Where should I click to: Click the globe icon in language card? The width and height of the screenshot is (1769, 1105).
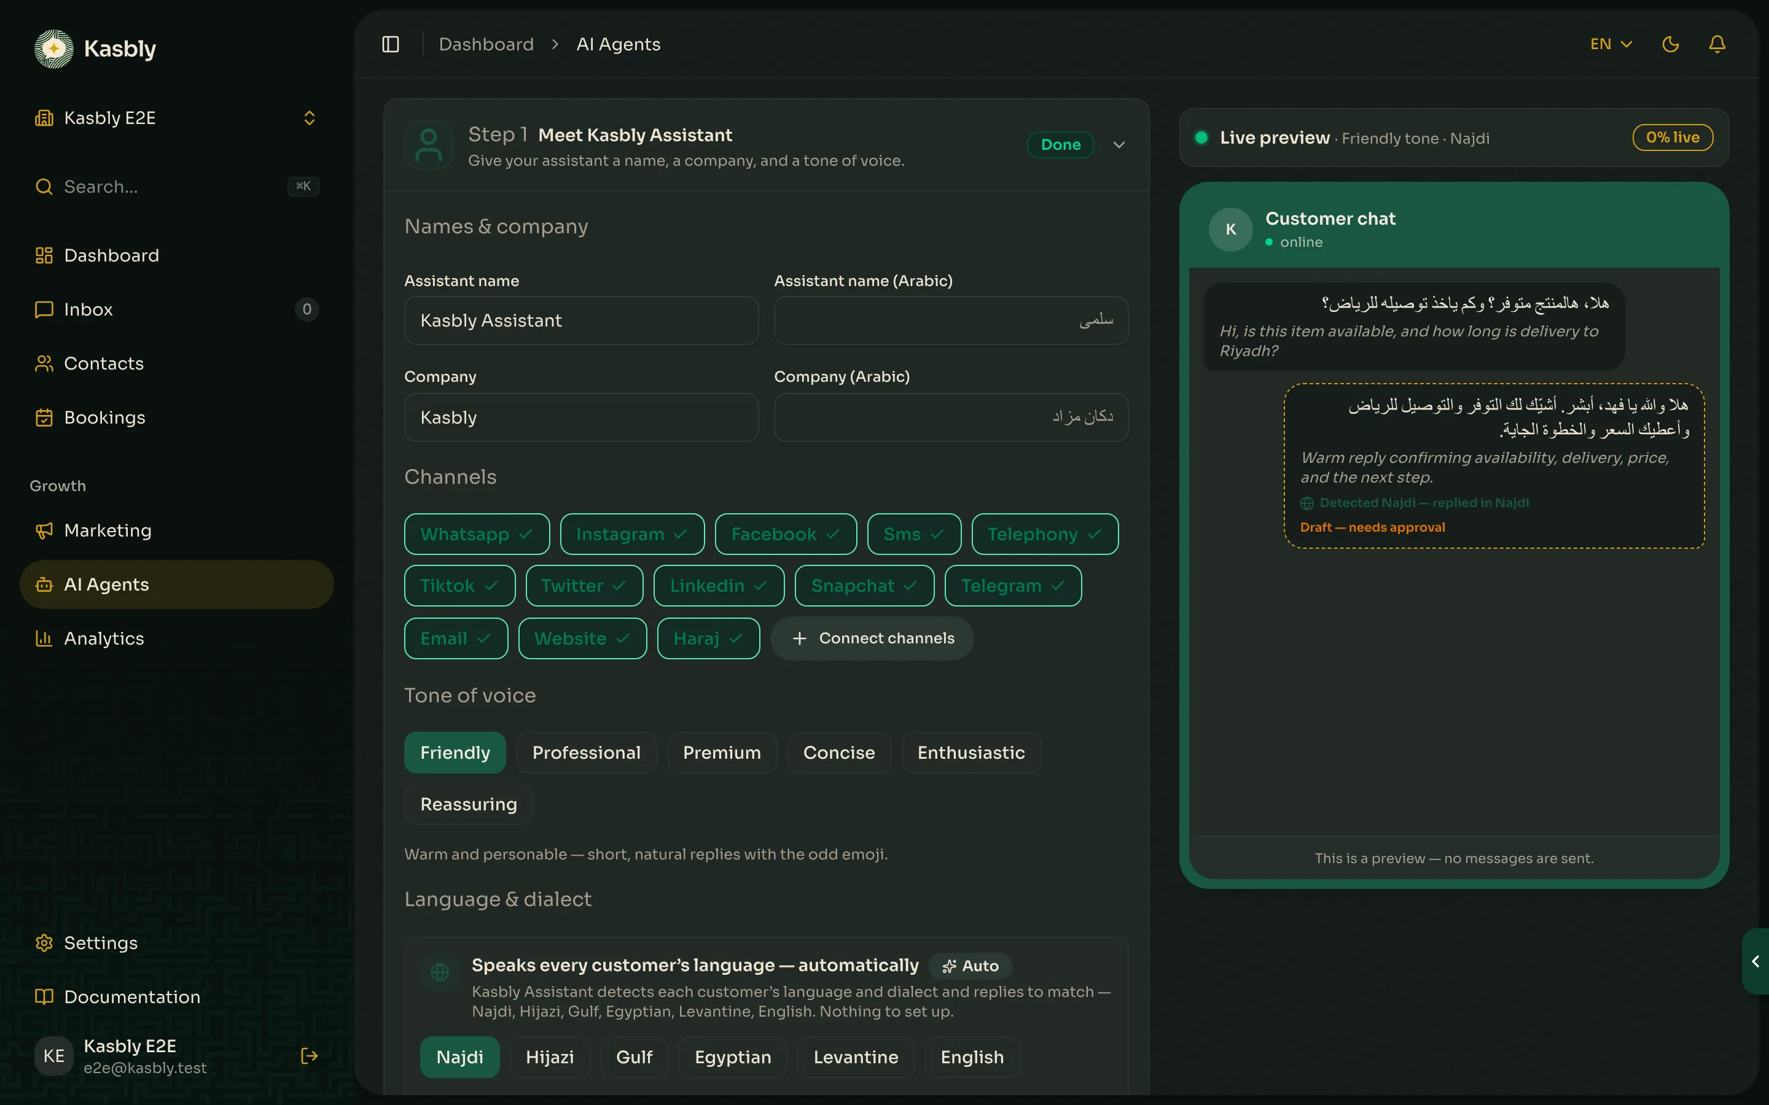coord(440,972)
